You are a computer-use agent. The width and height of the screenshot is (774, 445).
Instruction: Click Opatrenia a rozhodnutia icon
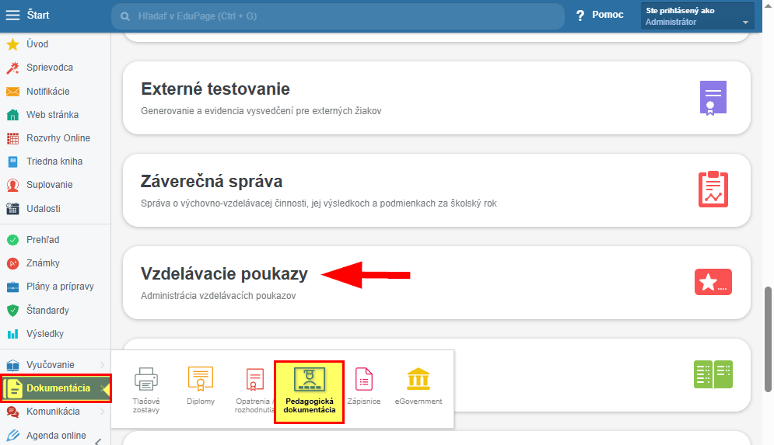(255, 380)
